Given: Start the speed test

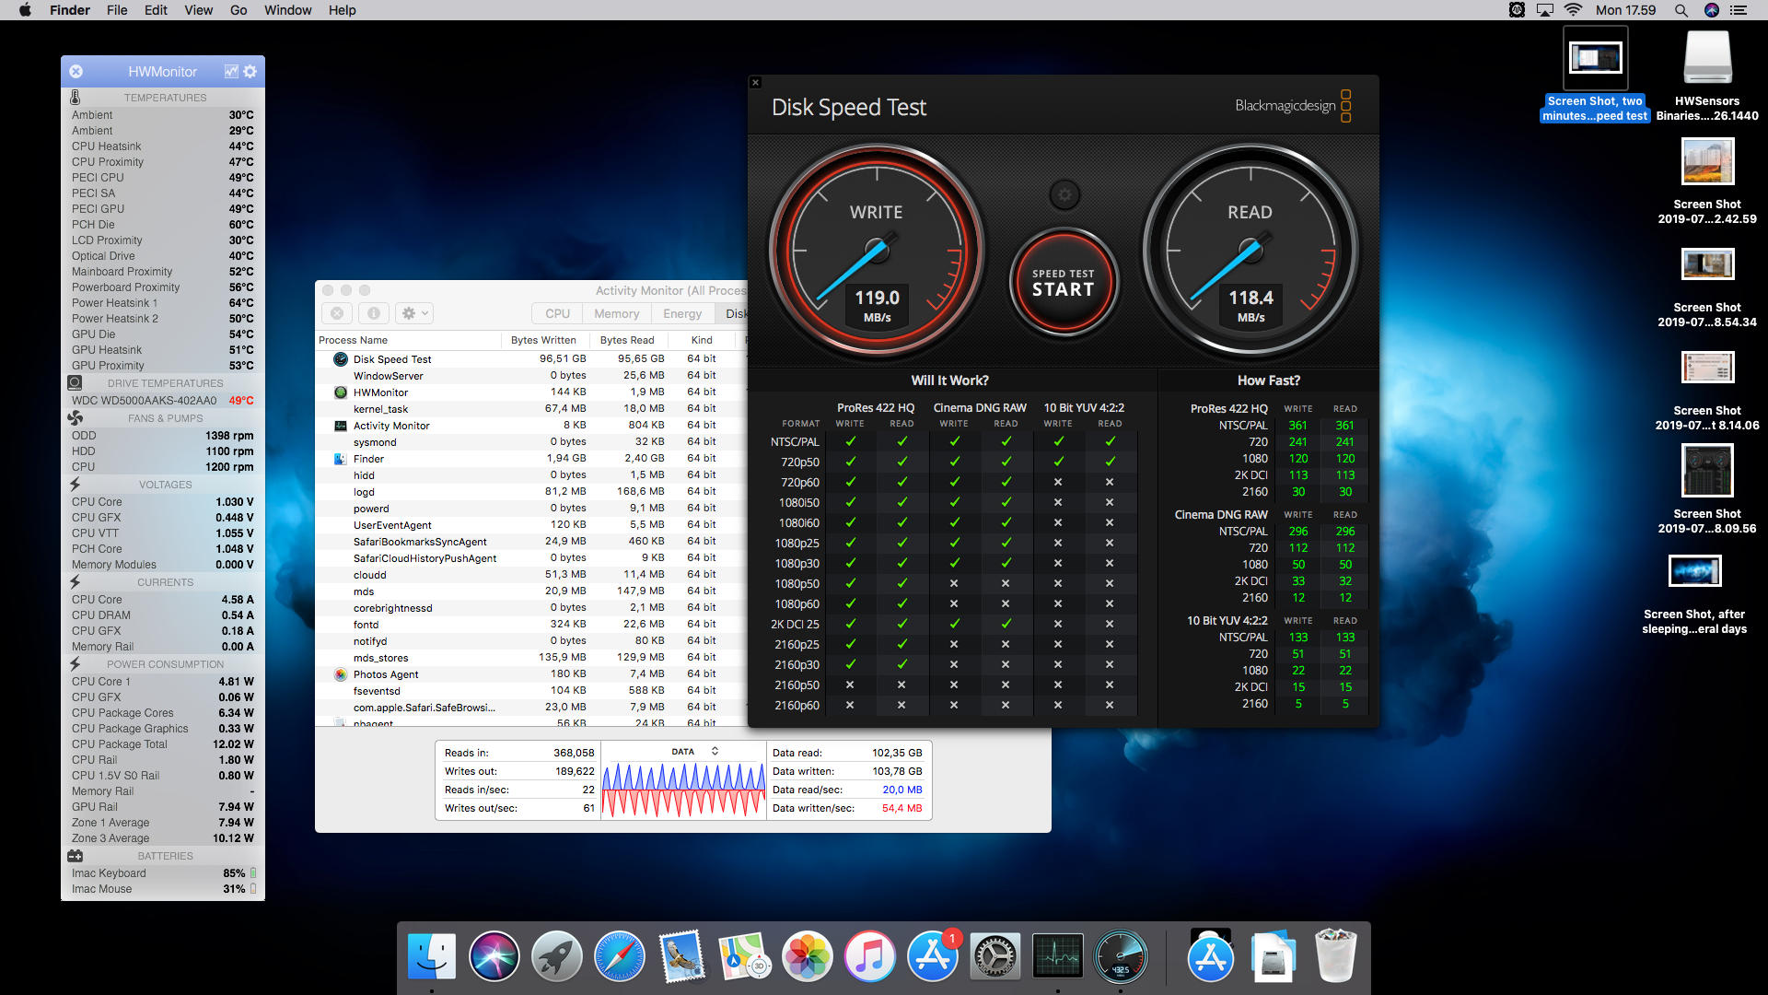Looking at the screenshot, I should pyautogui.click(x=1064, y=283).
